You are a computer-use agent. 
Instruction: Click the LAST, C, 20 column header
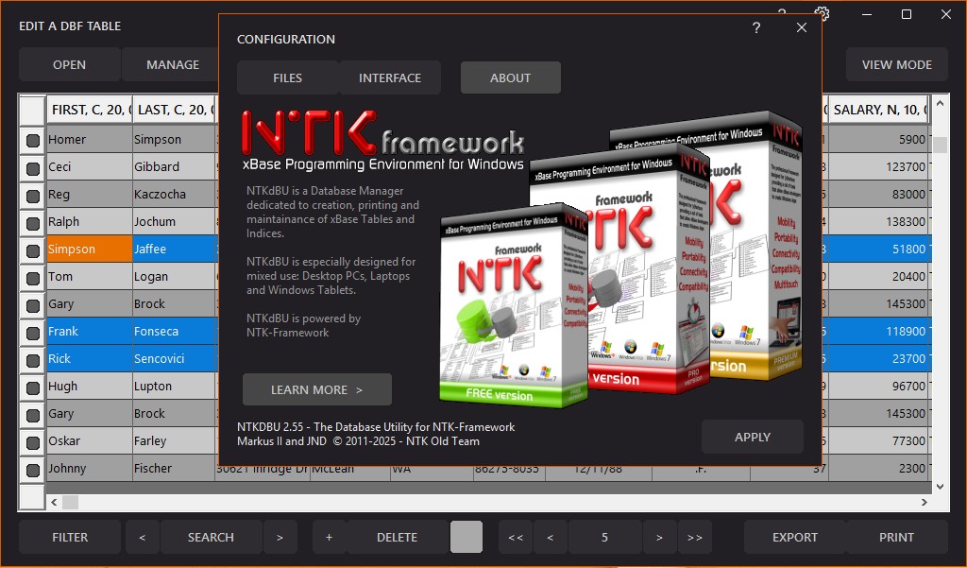pyautogui.click(x=175, y=110)
